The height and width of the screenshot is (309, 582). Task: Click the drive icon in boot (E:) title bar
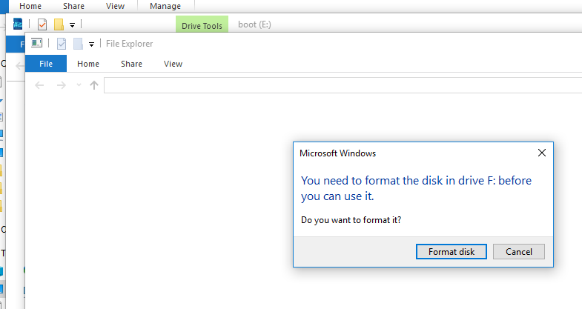click(18, 24)
